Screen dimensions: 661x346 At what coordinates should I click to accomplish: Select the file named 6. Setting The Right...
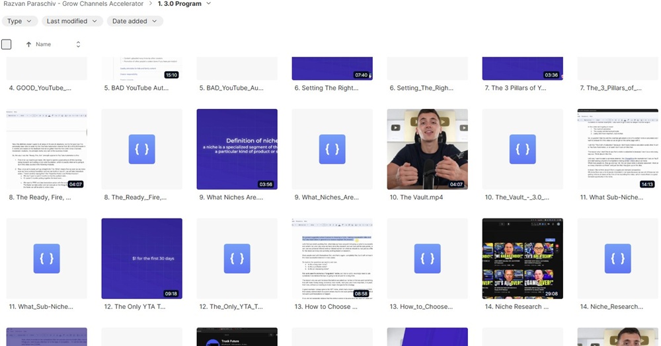pyautogui.click(x=327, y=88)
